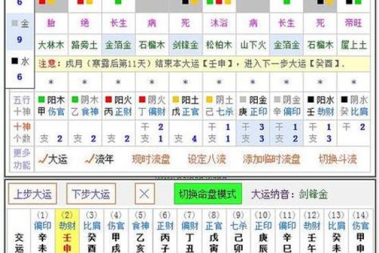Click the 上步大运 button

(33, 194)
